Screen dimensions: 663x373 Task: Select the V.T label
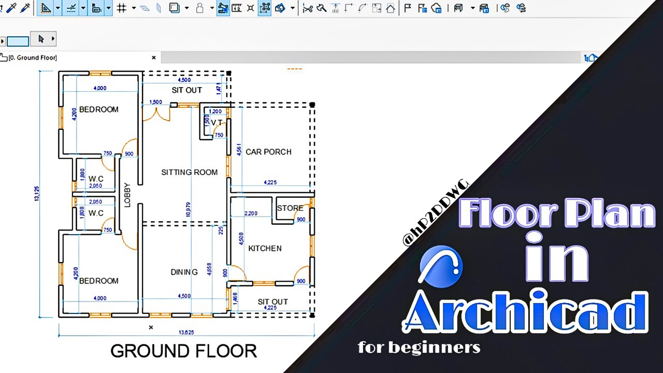click(217, 123)
